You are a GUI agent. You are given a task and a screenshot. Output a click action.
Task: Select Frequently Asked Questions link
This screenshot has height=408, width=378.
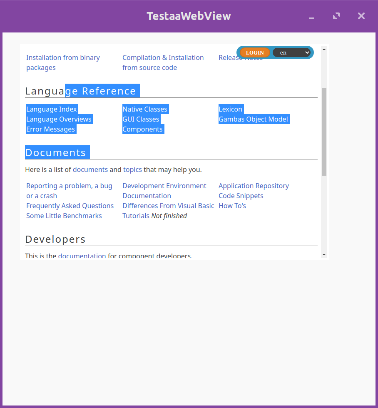[70, 206]
